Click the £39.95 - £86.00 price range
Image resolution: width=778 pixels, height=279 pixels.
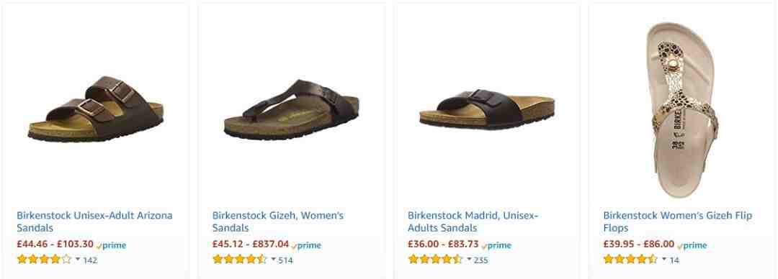[638, 244]
